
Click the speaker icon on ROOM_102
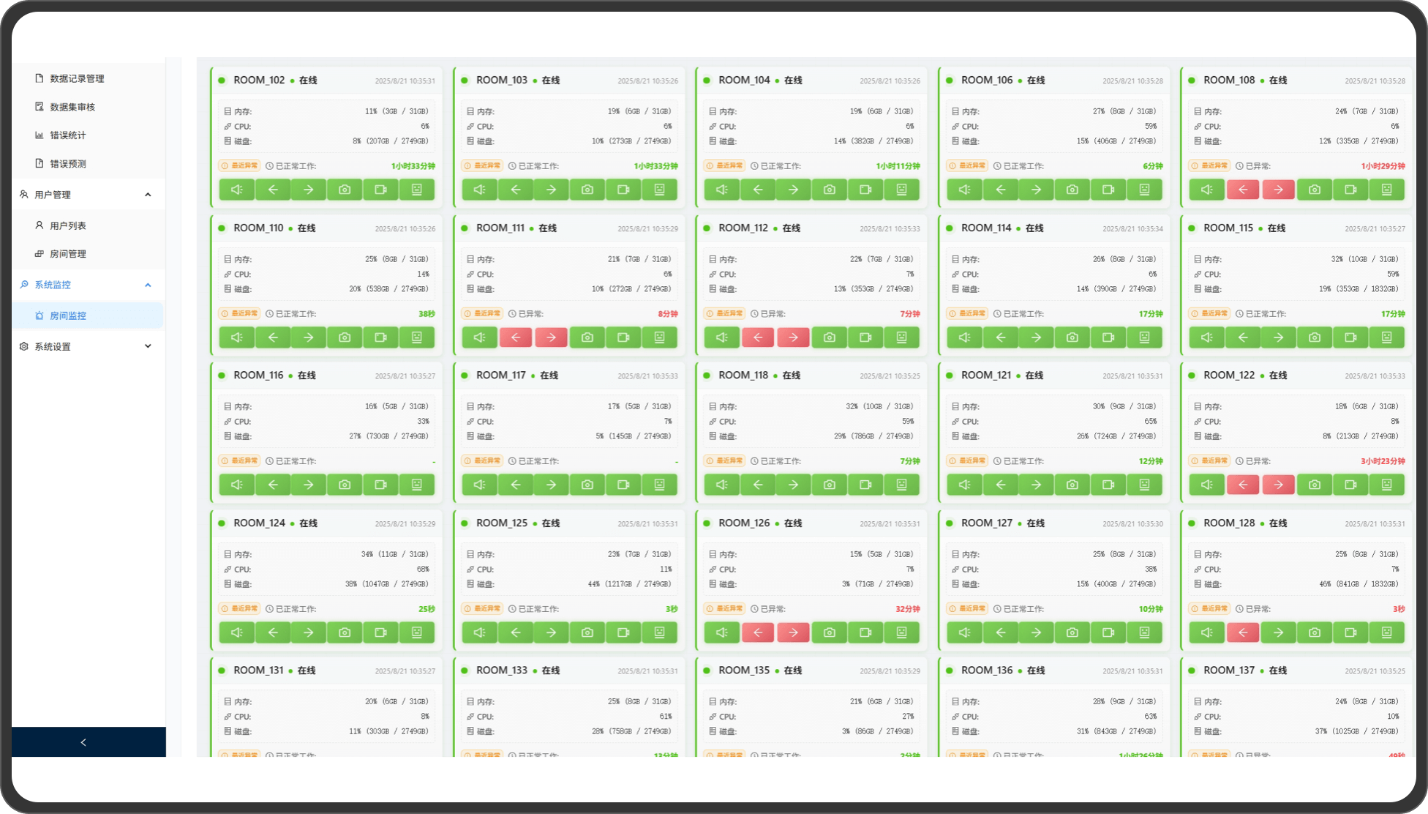tap(236, 190)
